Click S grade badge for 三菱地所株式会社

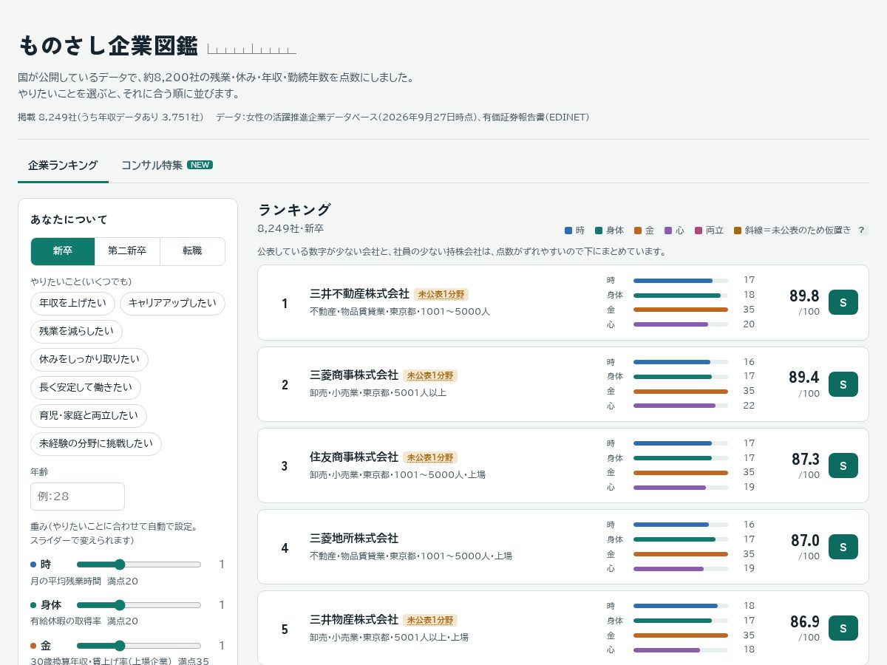pos(843,547)
